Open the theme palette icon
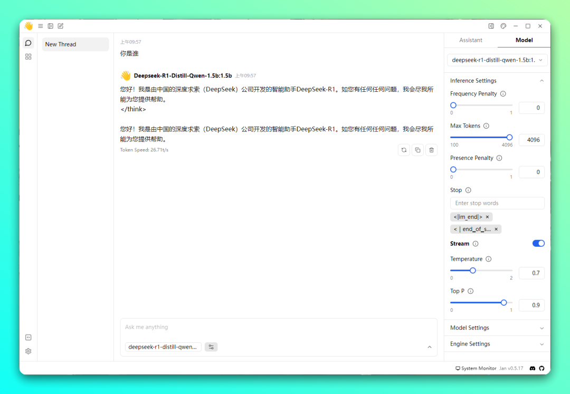 [503, 26]
